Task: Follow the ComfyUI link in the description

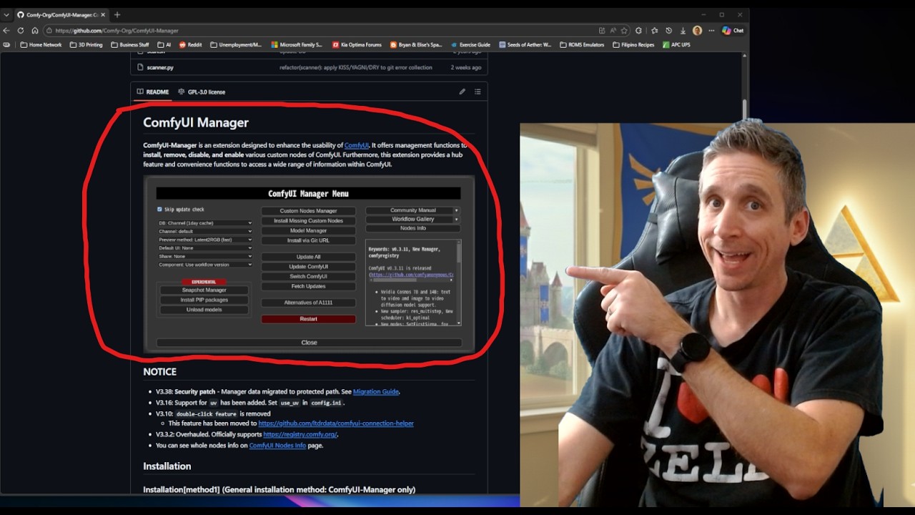Action: tap(357, 145)
